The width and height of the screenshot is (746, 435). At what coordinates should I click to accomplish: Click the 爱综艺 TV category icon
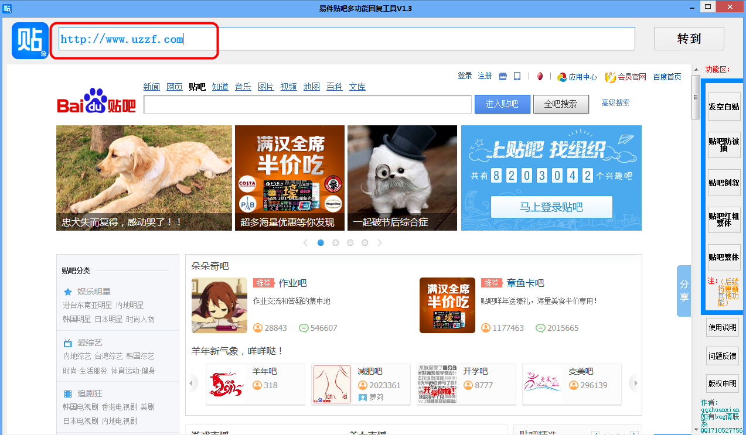pos(68,342)
